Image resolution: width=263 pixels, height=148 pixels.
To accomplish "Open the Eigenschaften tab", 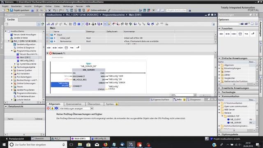I will [160, 99].
